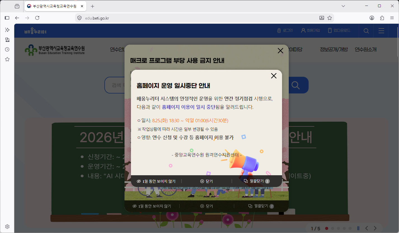Open the AI sparkle icon in sidebar
The image size is (399, 233).
7,30
